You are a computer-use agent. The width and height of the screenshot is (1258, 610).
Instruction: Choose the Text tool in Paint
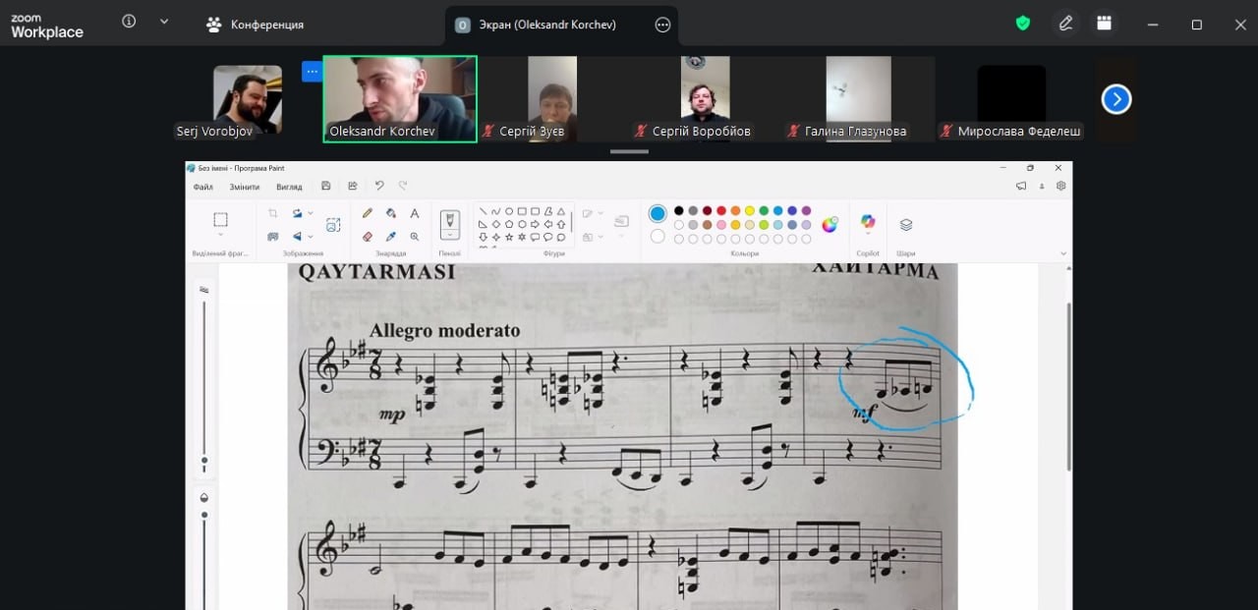click(415, 213)
